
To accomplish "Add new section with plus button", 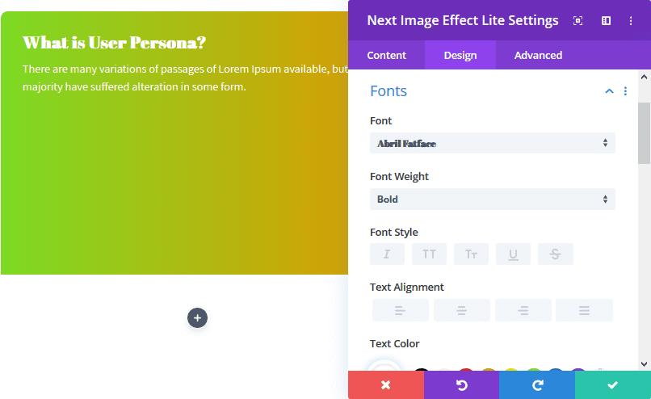I will [197, 318].
